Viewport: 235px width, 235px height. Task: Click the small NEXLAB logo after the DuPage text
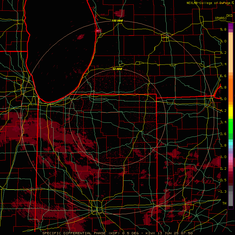coord(233,3)
